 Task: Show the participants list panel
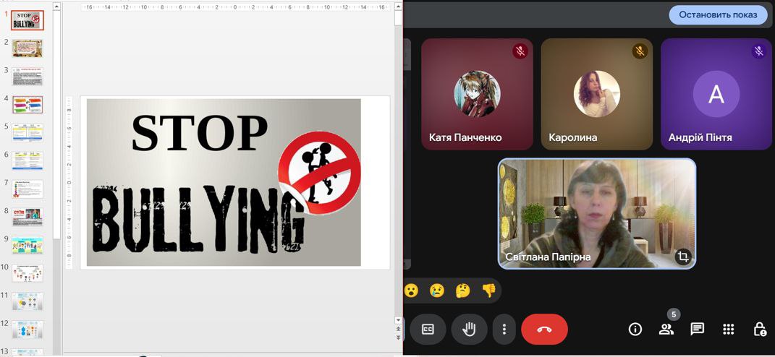pos(666,330)
